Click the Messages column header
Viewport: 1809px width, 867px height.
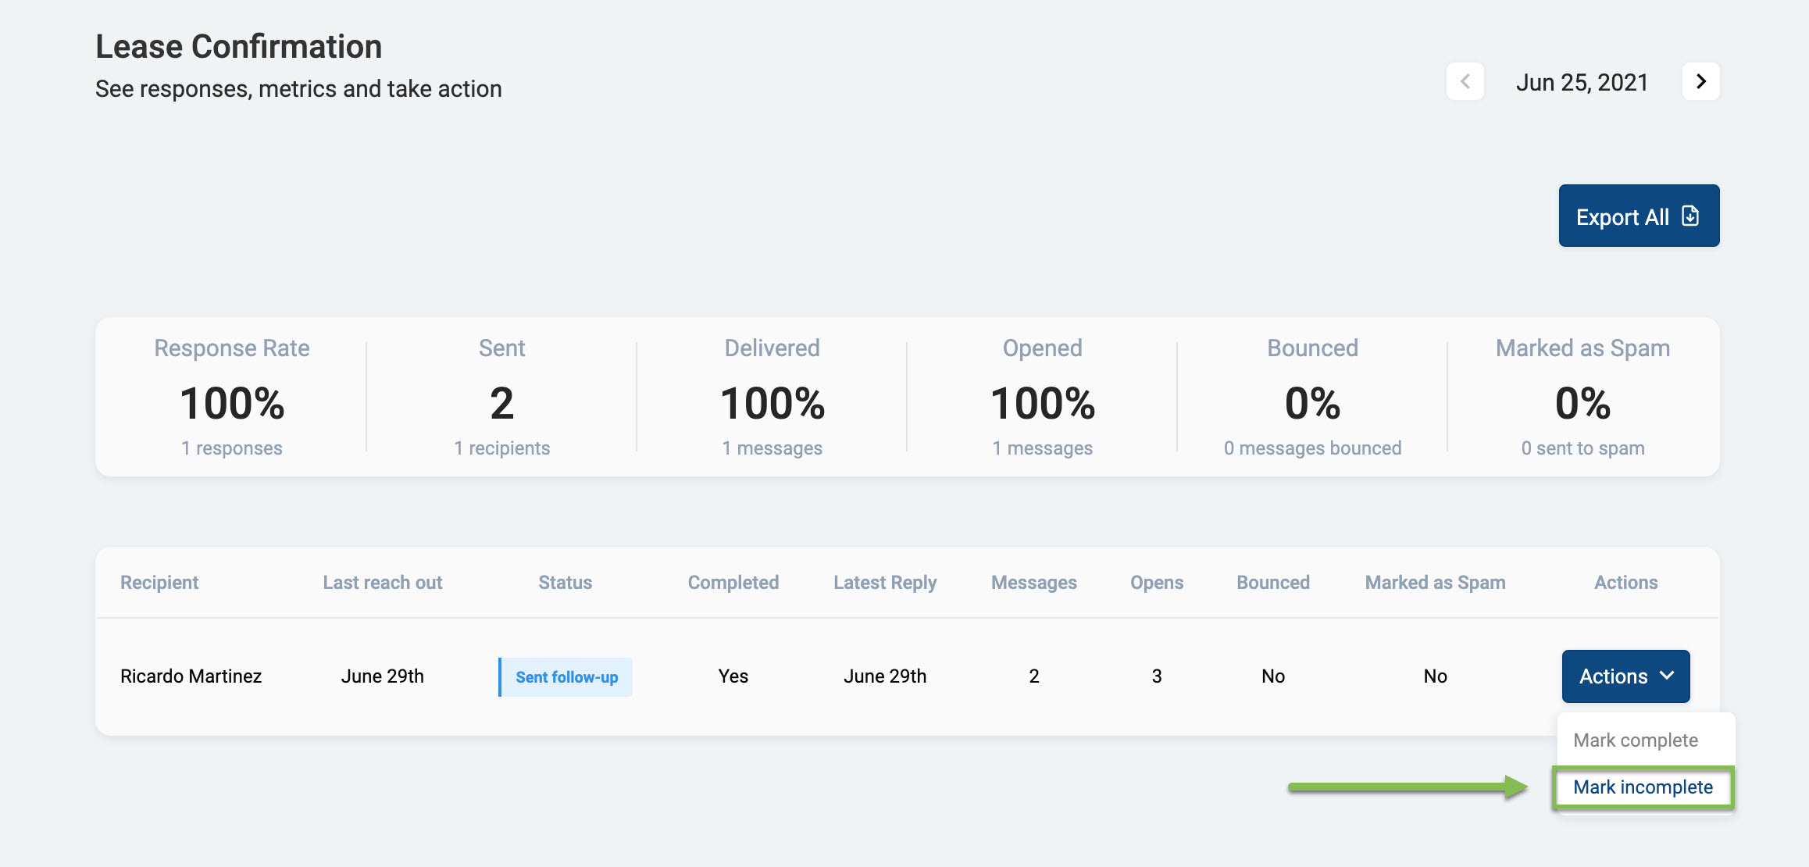point(1033,583)
